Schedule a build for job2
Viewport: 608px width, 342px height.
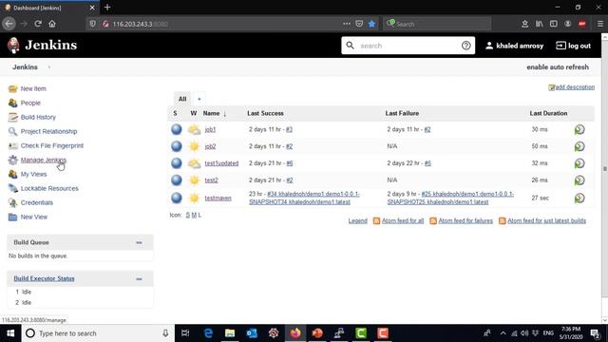point(579,146)
